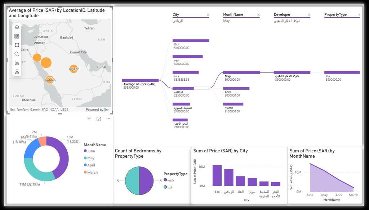
Task: Expand the نيوم node with 4200000.00
Action: coord(187,57)
